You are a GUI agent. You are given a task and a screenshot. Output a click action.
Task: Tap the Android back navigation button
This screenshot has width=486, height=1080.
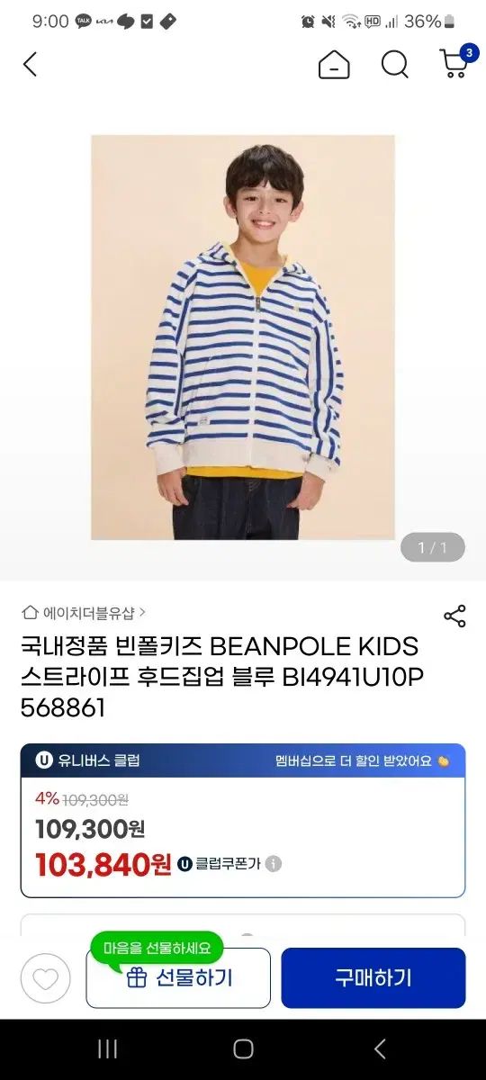pos(379,1048)
